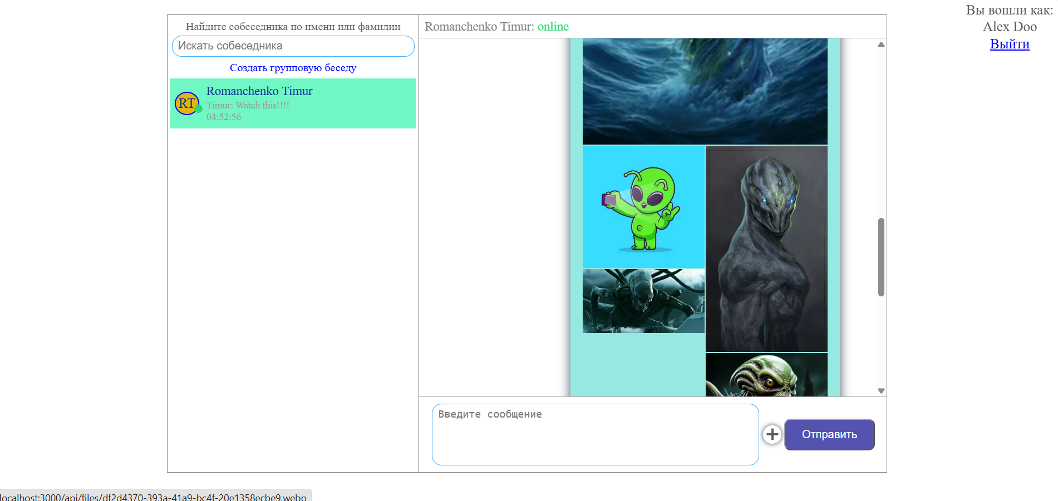This screenshot has height=501, width=1058.
Task: Open the green cartoon alien selfie image
Action: click(x=643, y=207)
